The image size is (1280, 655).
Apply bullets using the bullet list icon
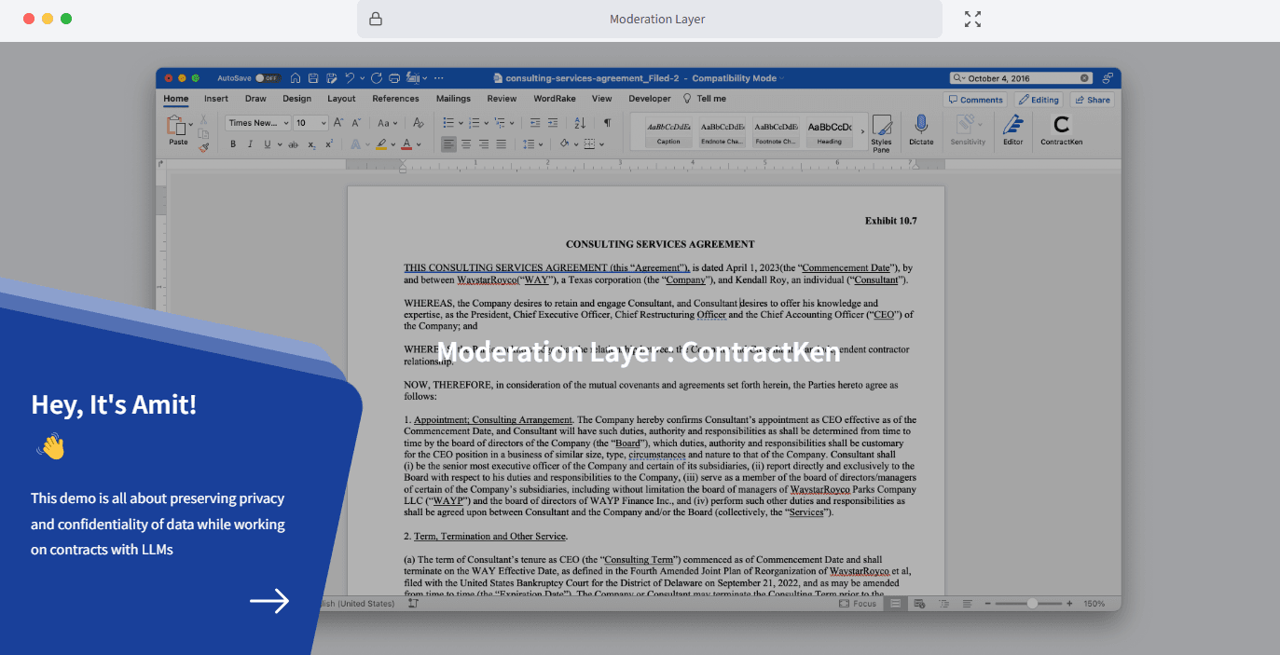450,122
